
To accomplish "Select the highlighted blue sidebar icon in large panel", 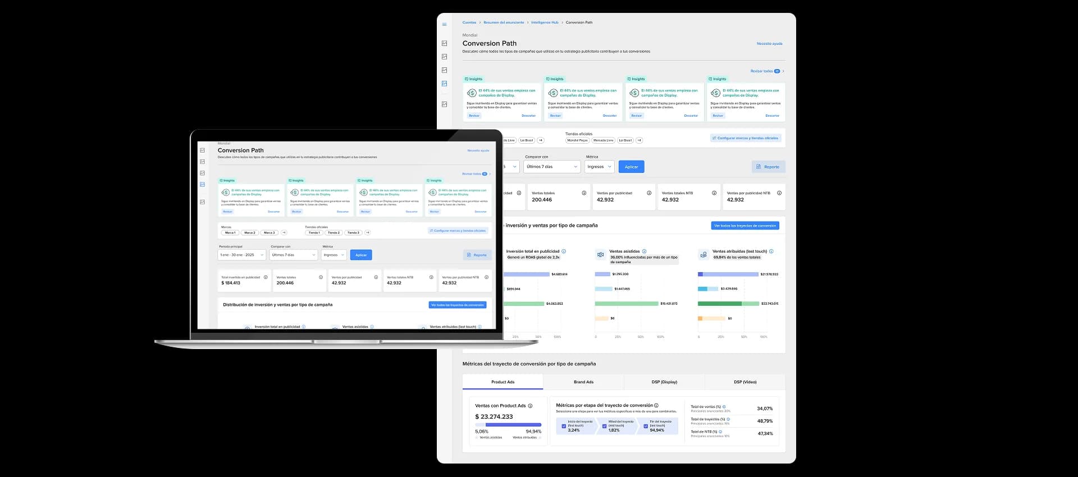I will [444, 84].
